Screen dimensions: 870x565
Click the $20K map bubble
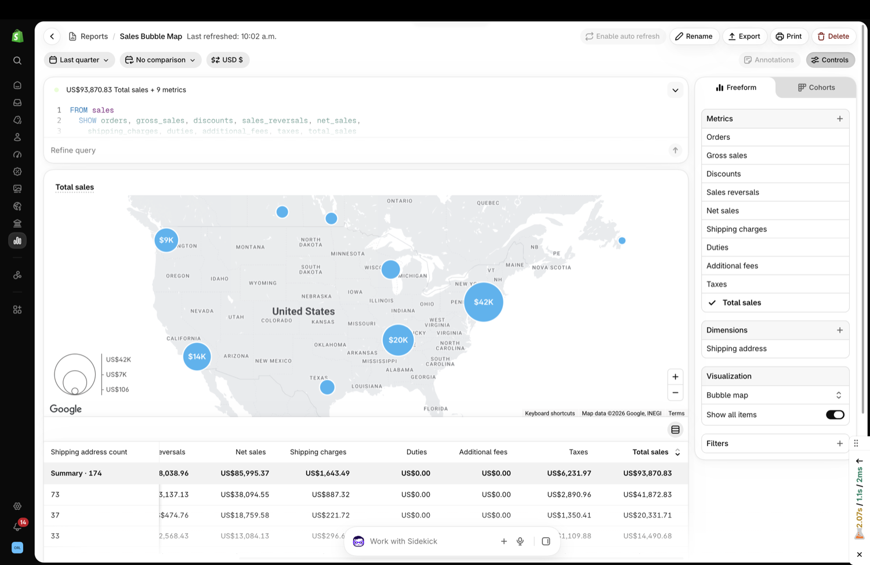pyautogui.click(x=398, y=340)
